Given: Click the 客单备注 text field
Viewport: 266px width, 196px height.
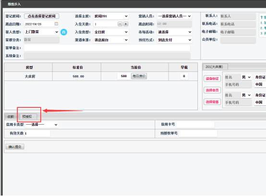Looking at the screenshot, I should pyautogui.click(x=107, y=48).
